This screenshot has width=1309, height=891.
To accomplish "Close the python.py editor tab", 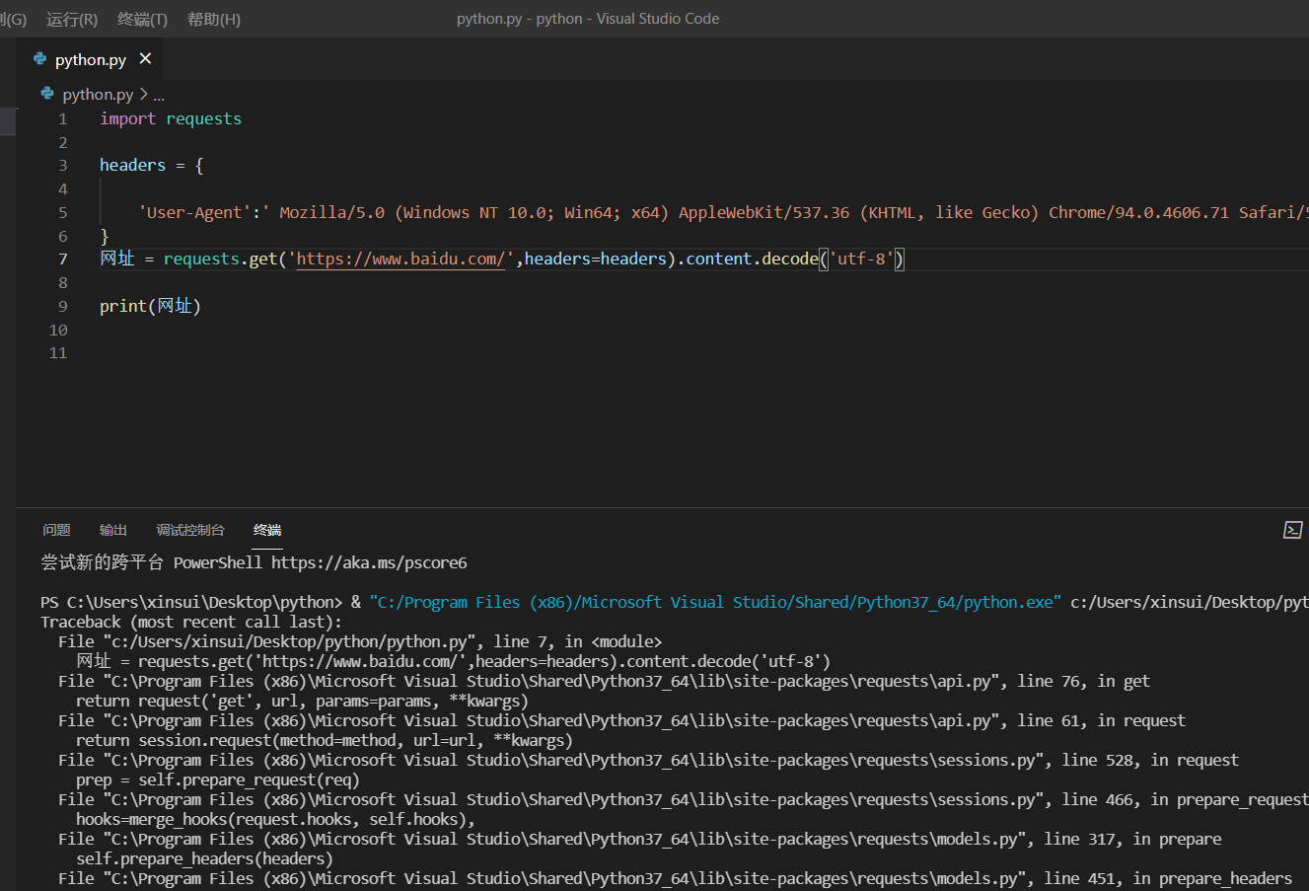I will click(x=146, y=59).
